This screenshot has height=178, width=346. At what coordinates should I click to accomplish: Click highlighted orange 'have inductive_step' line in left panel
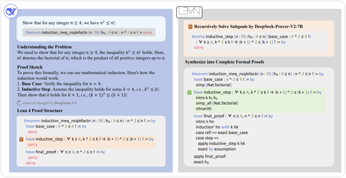click(x=90, y=139)
